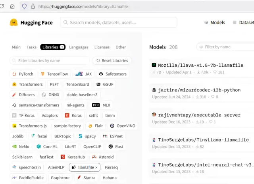Click the spaCy S icon
The image size is (254, 184).
coord(81,136)
